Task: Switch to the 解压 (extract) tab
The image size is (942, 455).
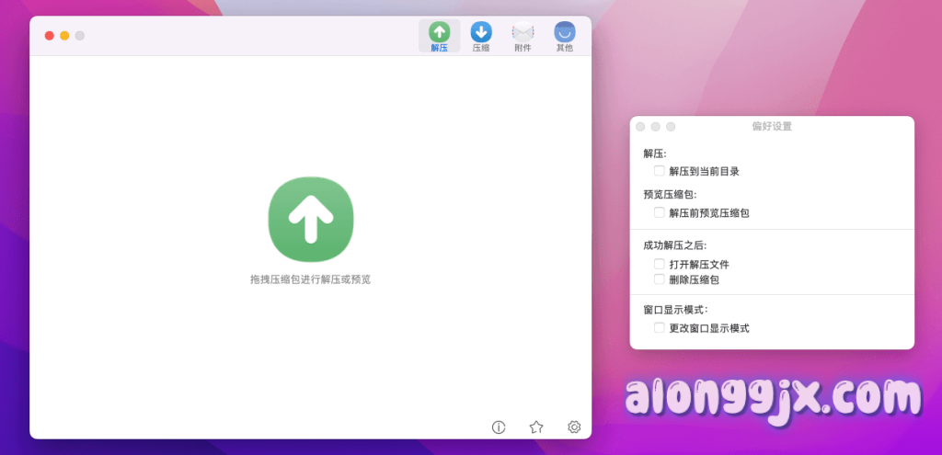Action: pos(439,36)
